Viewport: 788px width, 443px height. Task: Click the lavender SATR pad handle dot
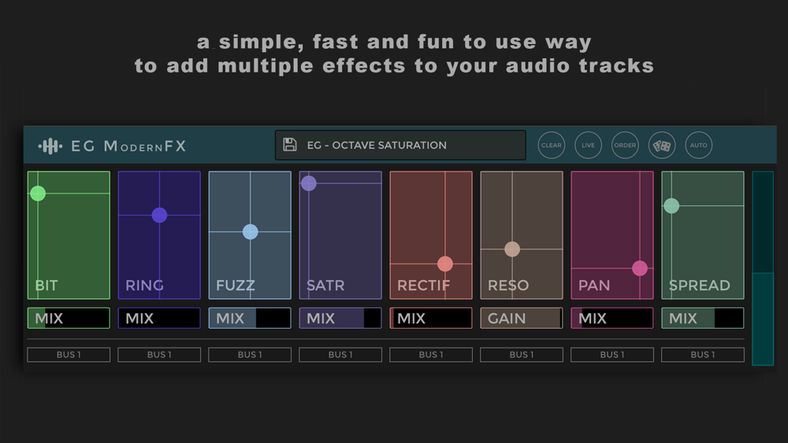tap(309, 183)
